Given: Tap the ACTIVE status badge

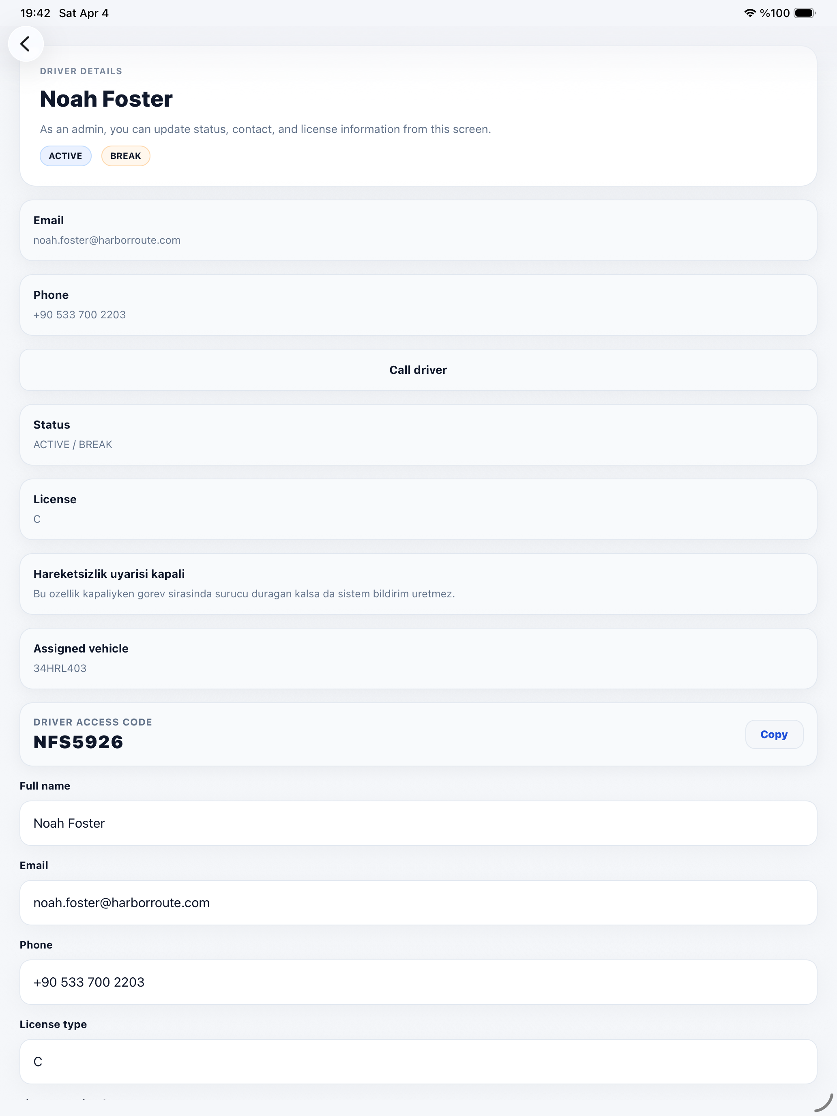Looking at the screenshot, I should pos(66,156).
